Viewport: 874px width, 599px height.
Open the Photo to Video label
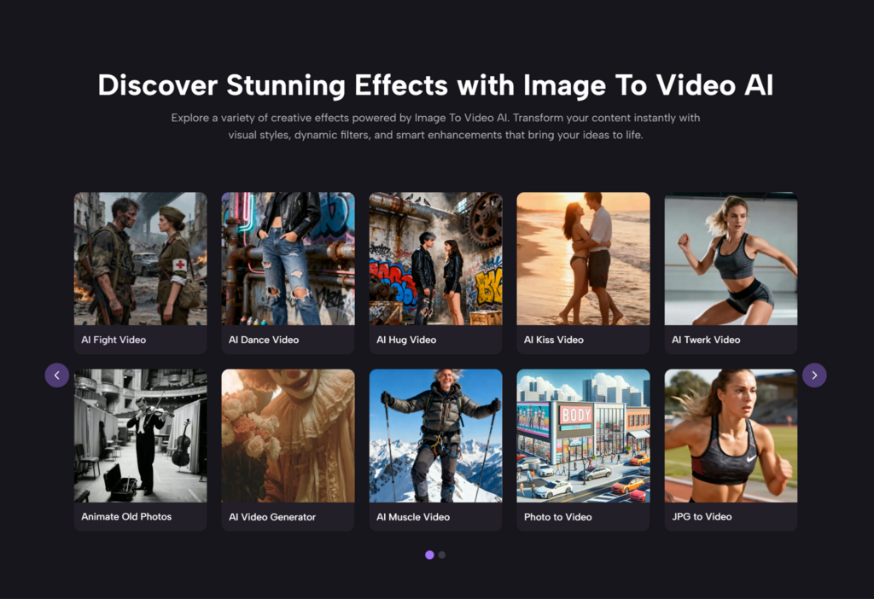tap(558, 517)
